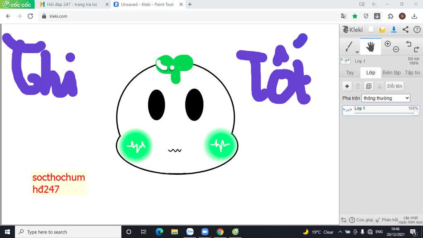Select the Brush tool in Kleki

(349, 46)
